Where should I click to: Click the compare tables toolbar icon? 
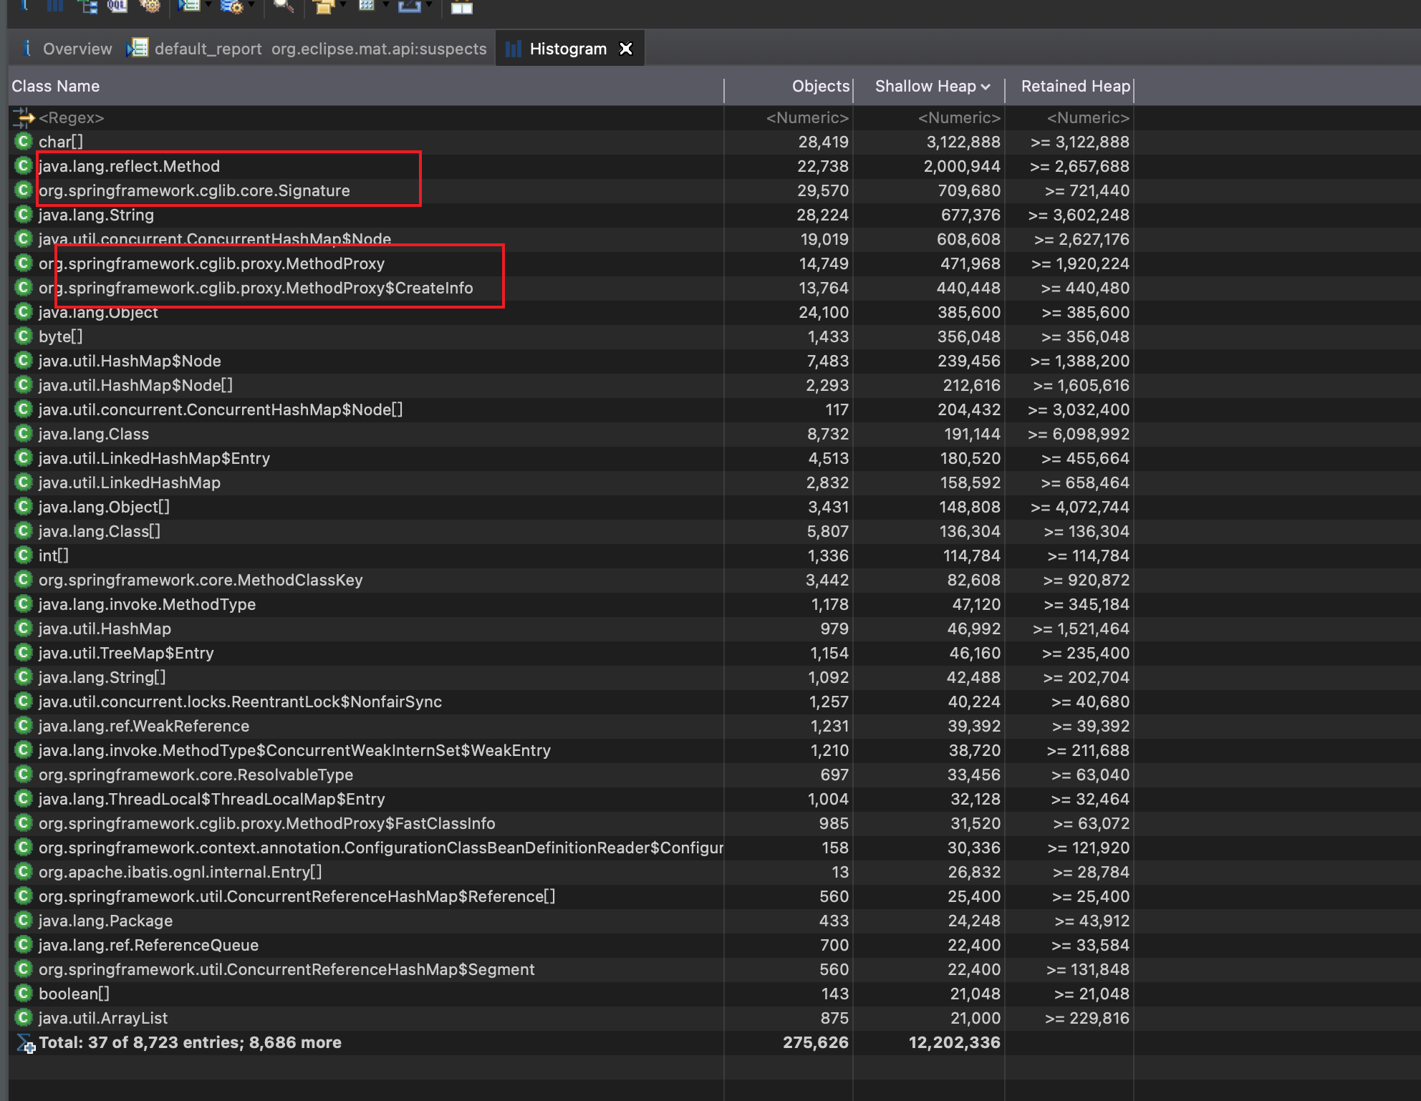pyautogui.click(x=462, y=6)
